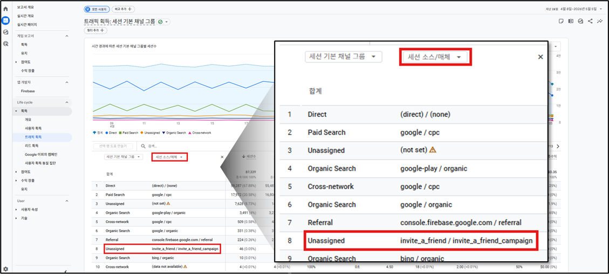The height and width of the screenshot is (278, 609).
Task: Select 개요 under Life cycle 획득
Action: coord(28,120)
